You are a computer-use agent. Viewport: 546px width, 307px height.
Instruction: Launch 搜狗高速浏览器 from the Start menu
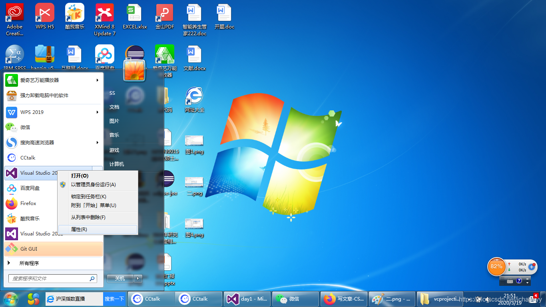[x=54, y=142]
